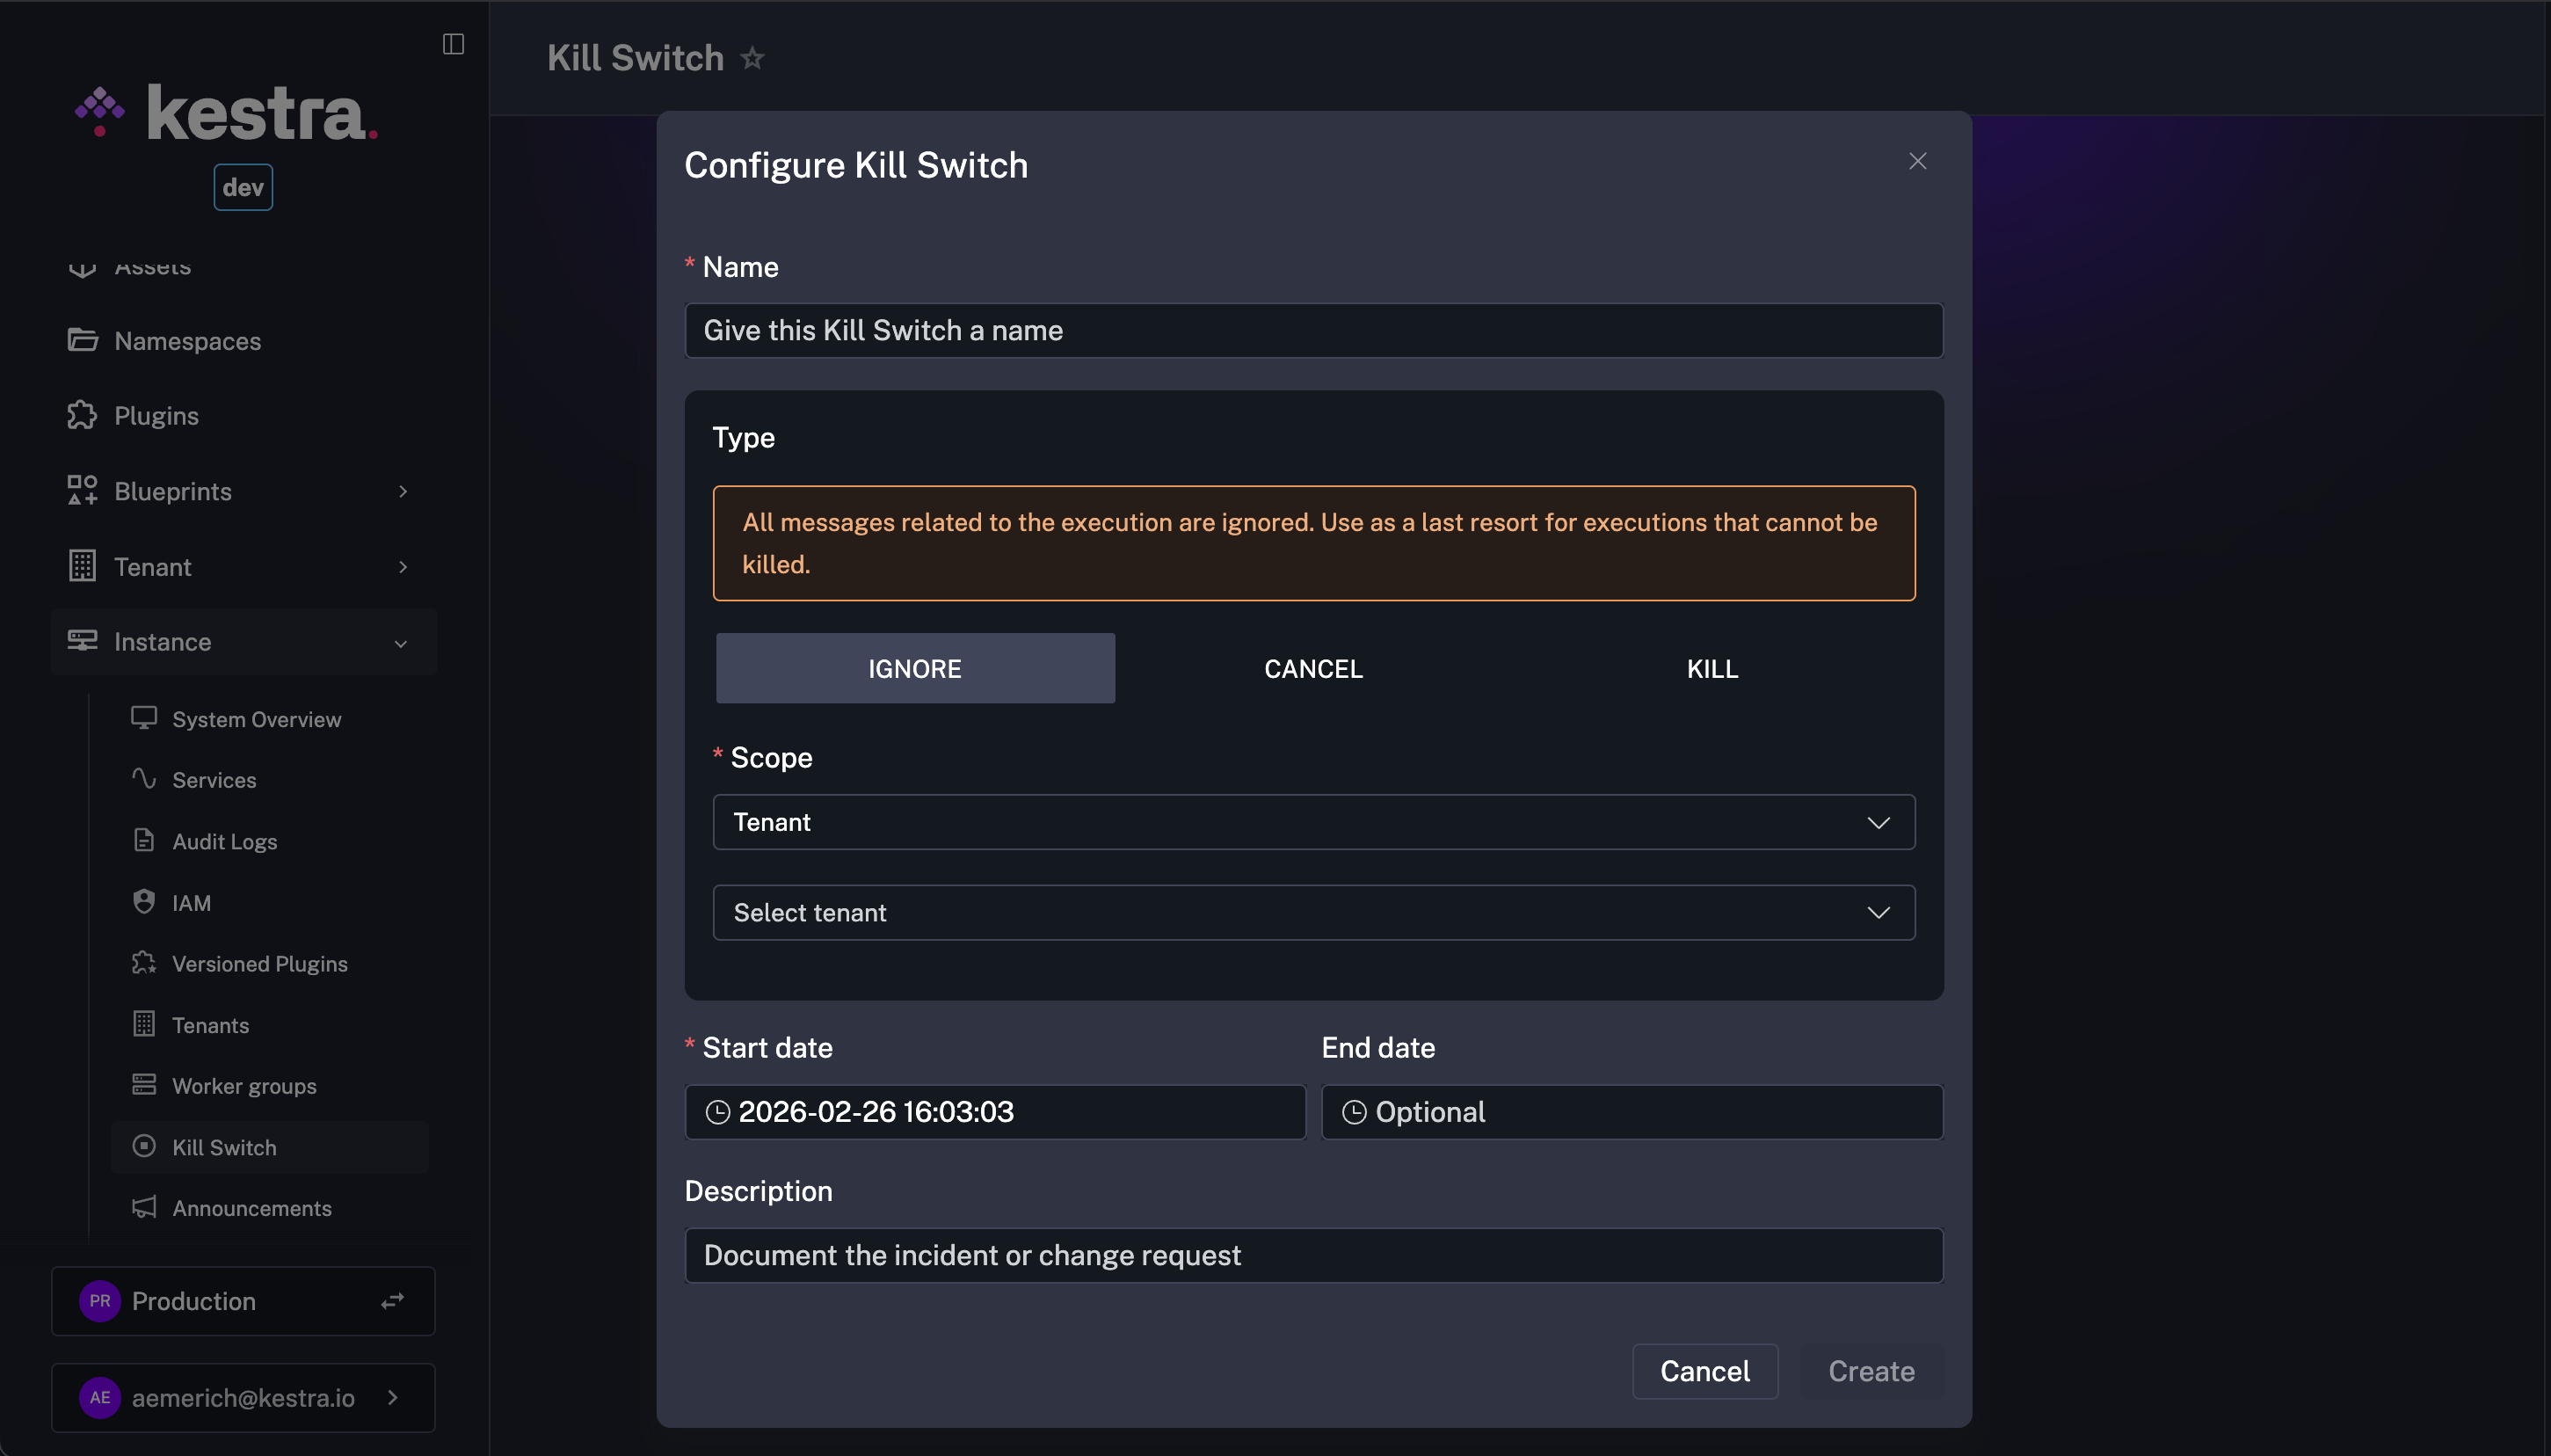Open the IAM page

pyautogui.click(x=191, y=902)
